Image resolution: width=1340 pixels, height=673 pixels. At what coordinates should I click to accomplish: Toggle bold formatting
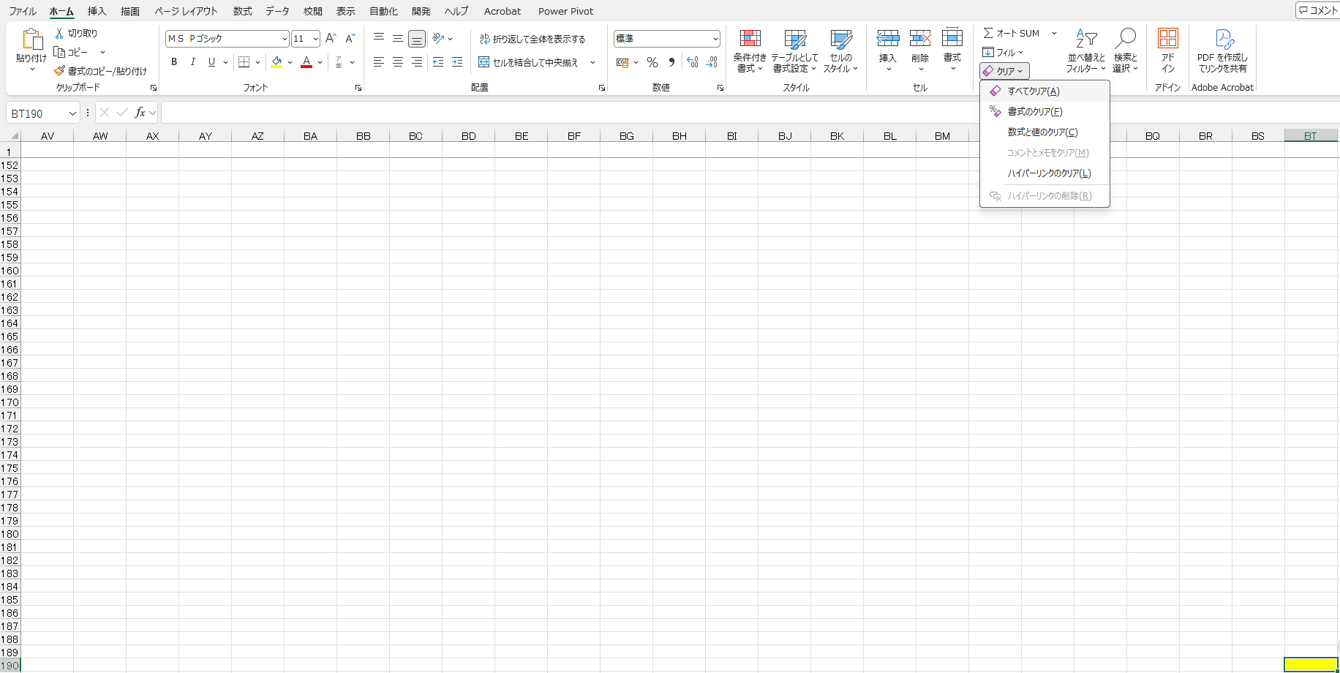click(174, 62)
